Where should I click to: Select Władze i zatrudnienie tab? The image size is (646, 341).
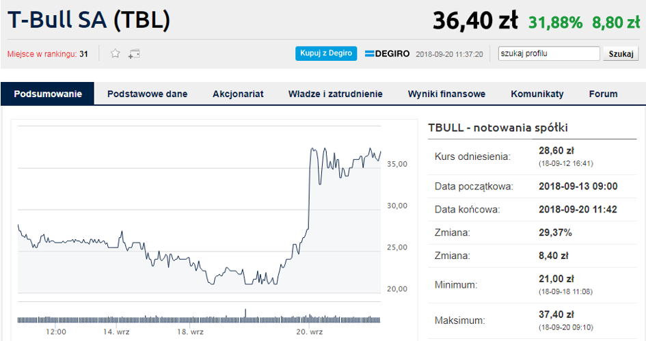(x=335, y=94)
